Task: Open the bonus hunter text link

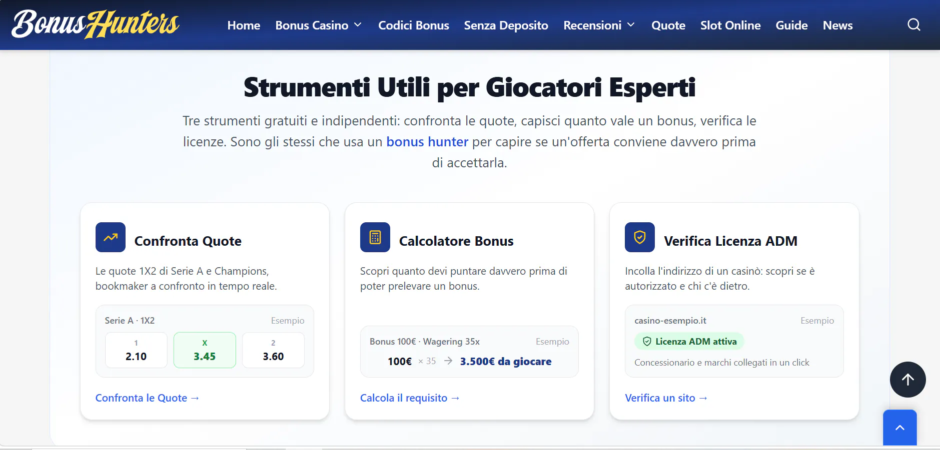Action: [427, 142]
